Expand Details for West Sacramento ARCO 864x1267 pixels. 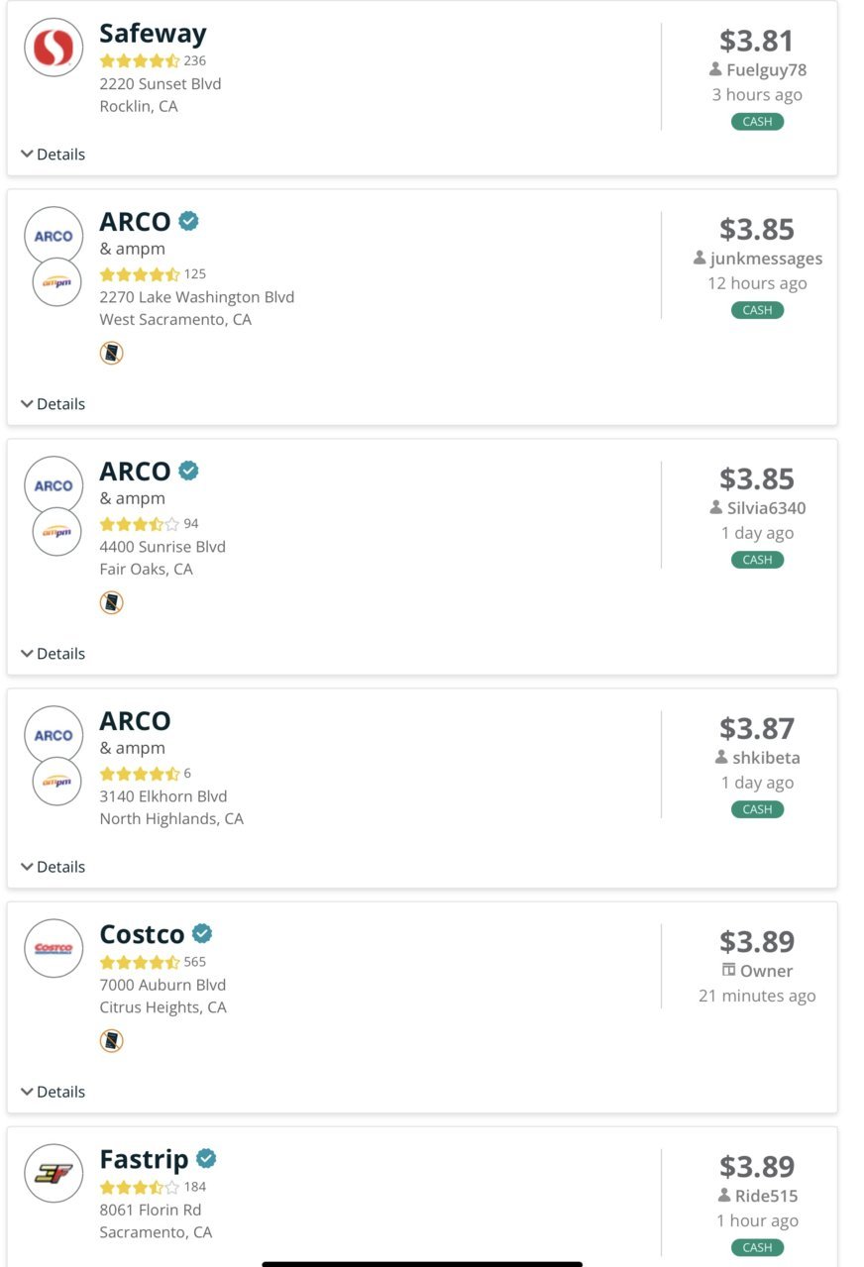[x=54, y=404]
